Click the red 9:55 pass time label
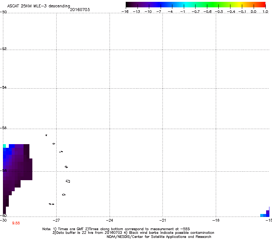272x239 pixels. tap(16, 223)
